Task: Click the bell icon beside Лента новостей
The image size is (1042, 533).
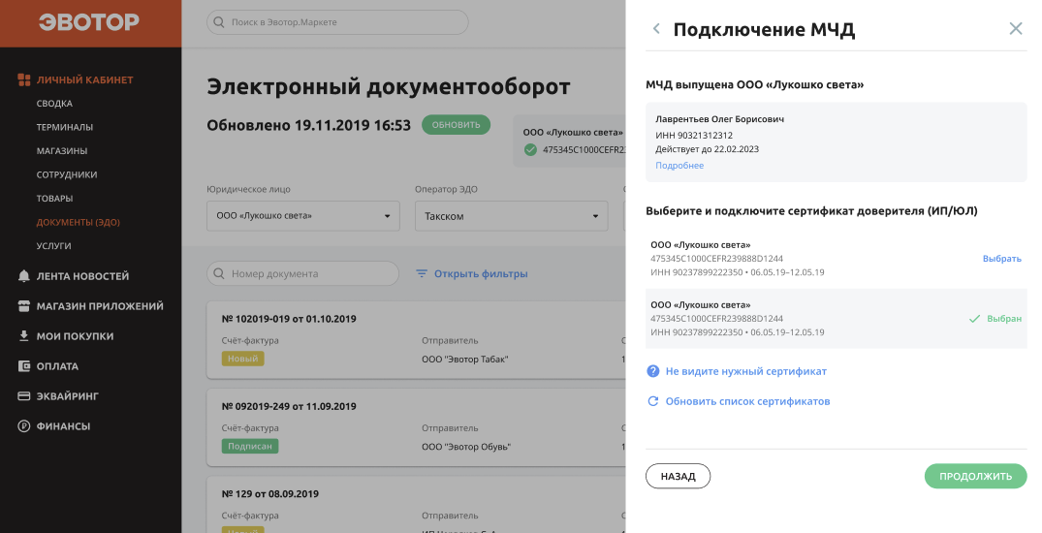Action: (24, 276)
